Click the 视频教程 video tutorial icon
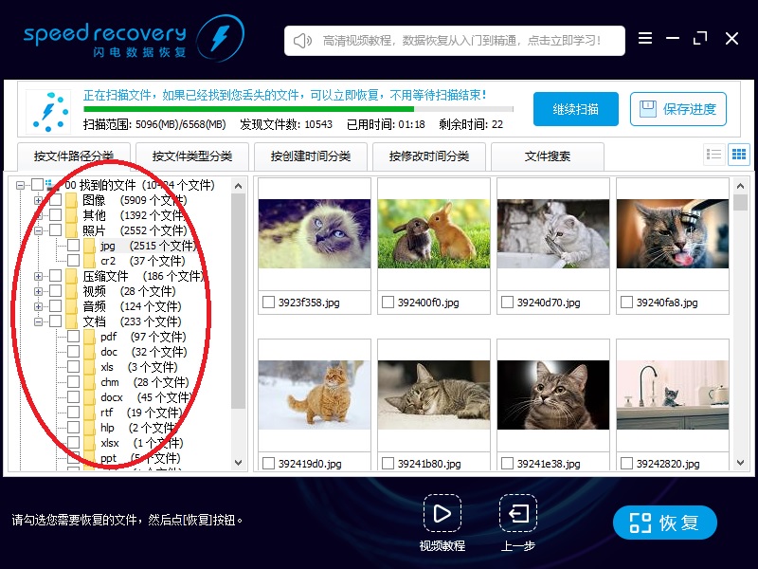The width and height of the screenshot is (758, 569). pos(442,515)
